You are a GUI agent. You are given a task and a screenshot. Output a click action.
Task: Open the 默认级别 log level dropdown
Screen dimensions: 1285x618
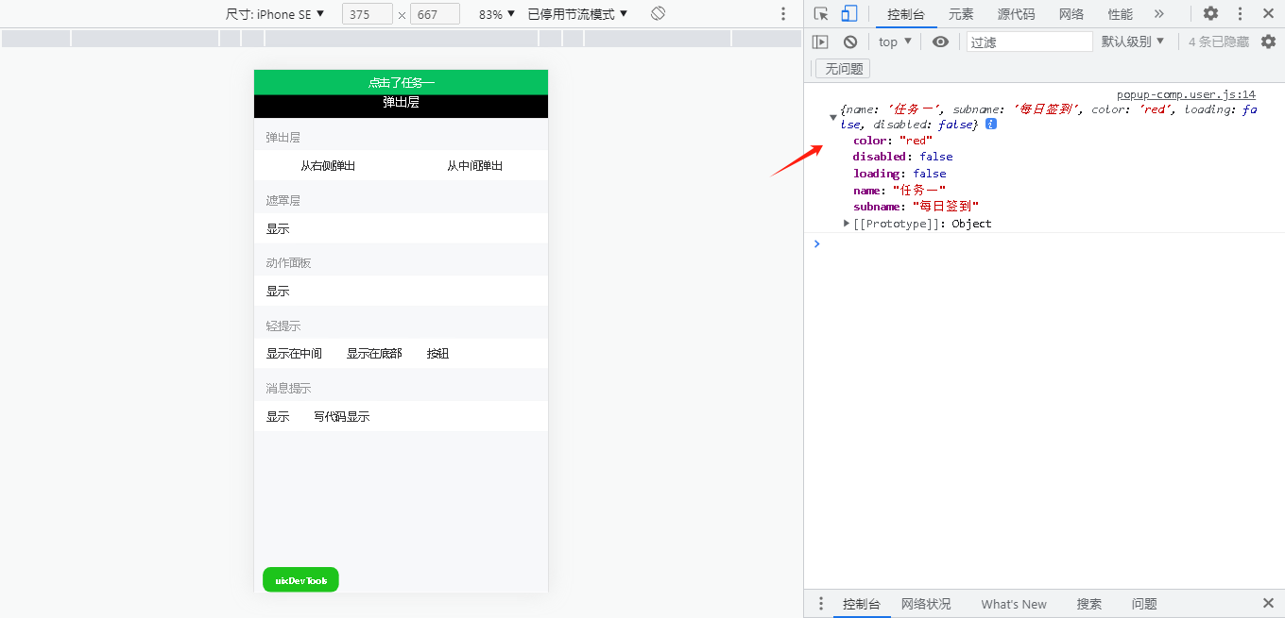tap(1133, 42)
